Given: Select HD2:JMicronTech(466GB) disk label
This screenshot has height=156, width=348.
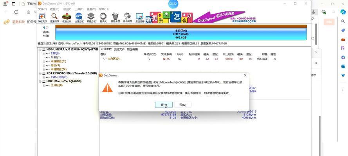Looking at the screenshot, I should click(x=64, y=81).
